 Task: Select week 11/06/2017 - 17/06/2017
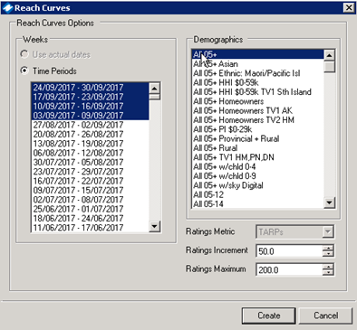(90, 228)
